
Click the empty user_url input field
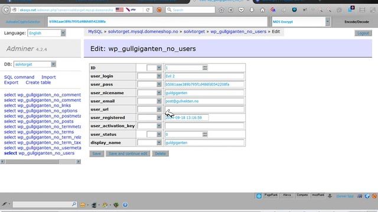pyautogui.click(x=204, y=110)
